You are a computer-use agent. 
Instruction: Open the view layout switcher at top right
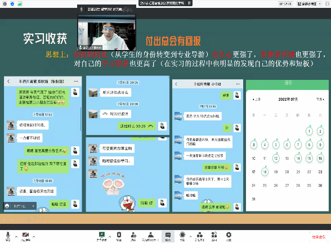(x=309, y=4)
